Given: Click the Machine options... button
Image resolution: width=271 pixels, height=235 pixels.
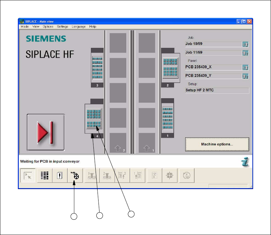Looking at the screenshot, I should [217, 144].
